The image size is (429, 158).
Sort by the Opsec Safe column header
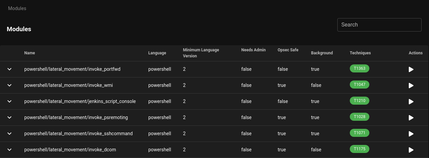coord(288,50)
